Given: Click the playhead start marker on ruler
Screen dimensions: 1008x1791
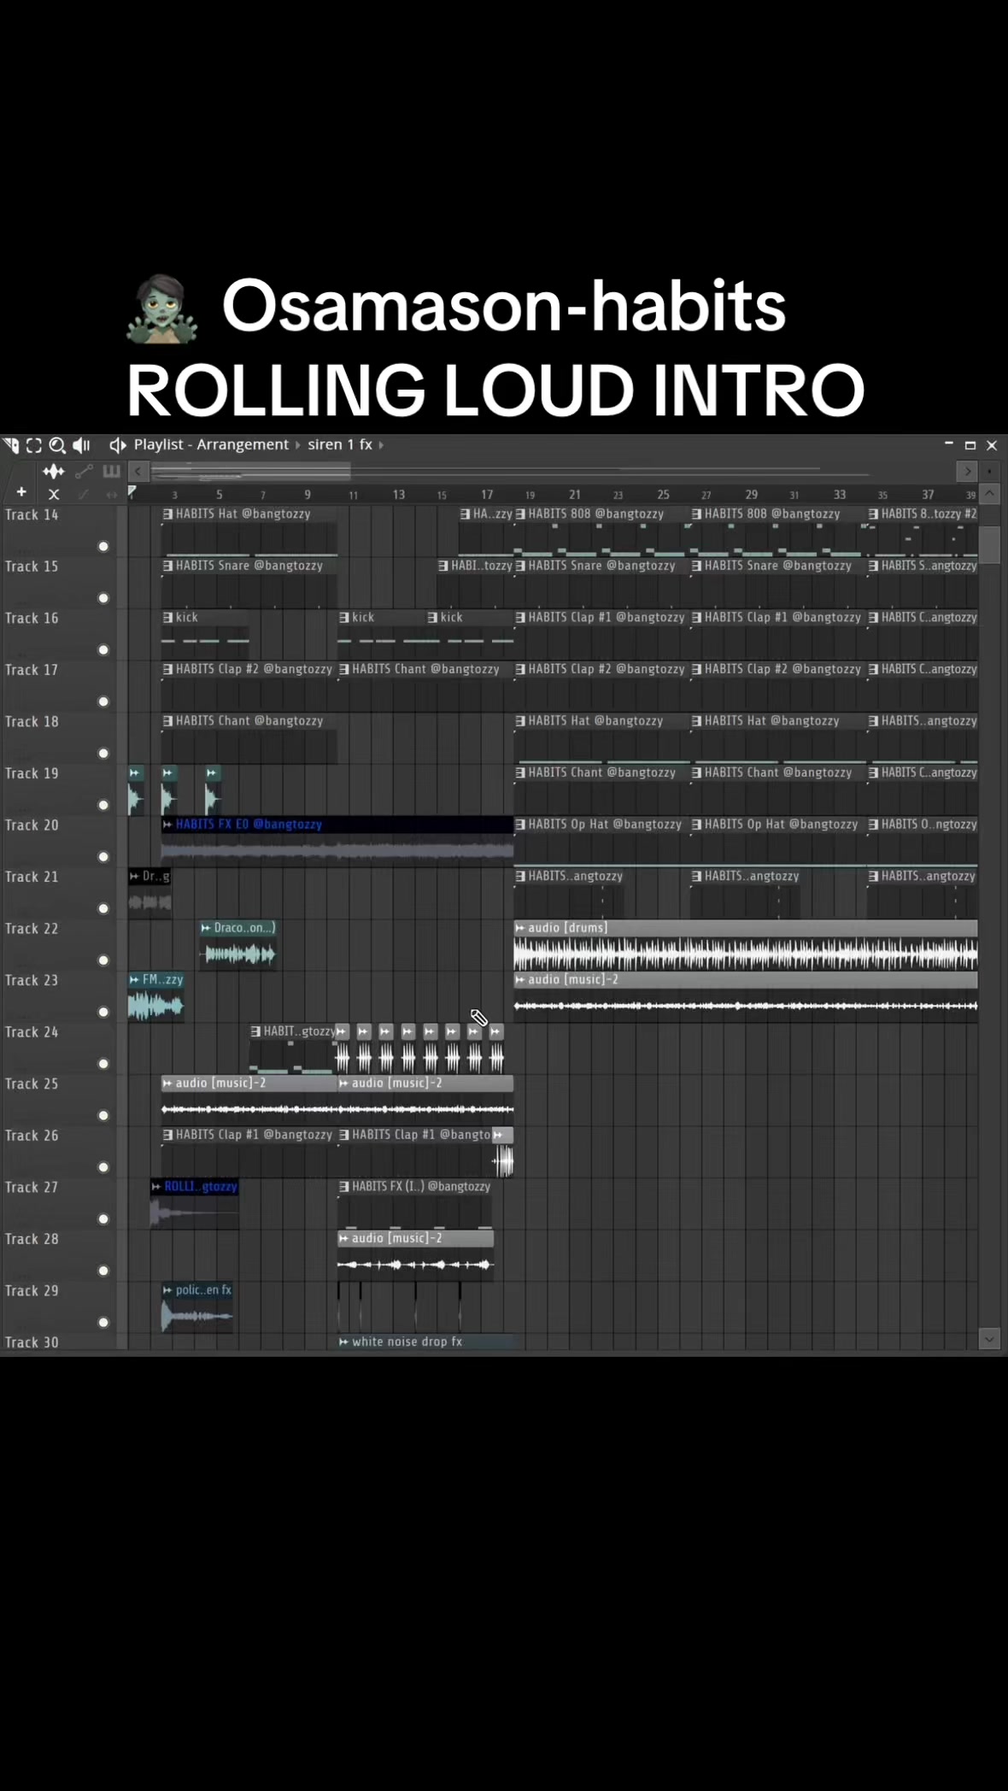Looking at the screenshot, I should click(132, 492).
